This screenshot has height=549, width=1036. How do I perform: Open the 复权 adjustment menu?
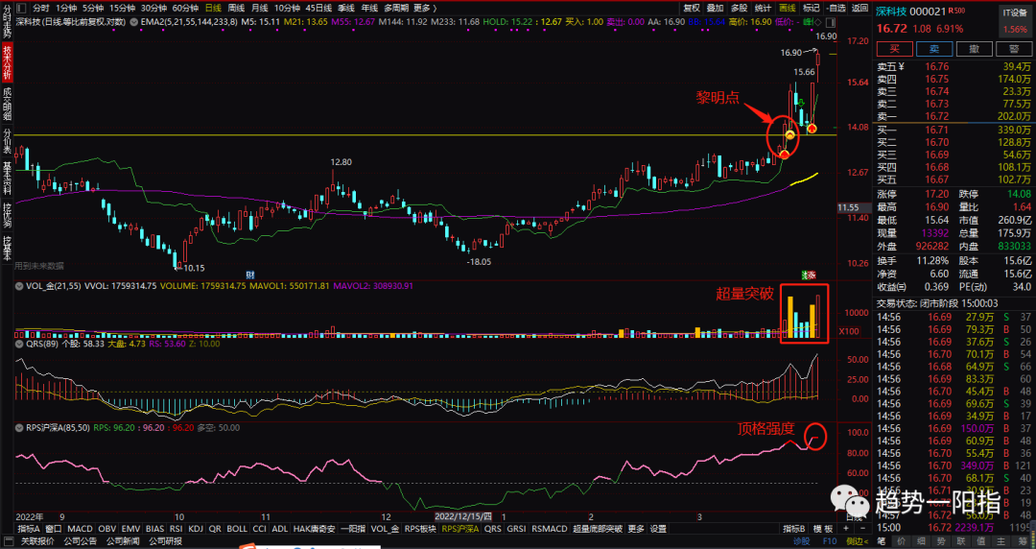click(692, 8)
